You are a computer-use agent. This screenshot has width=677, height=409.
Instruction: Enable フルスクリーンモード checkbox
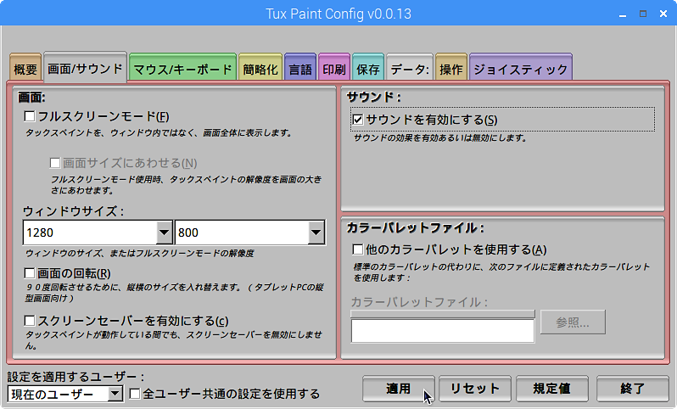tap(30, 116)
